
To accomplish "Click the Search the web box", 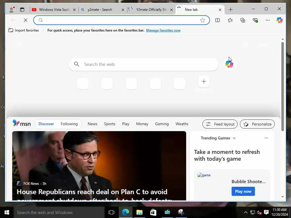I will click(144, 64).
